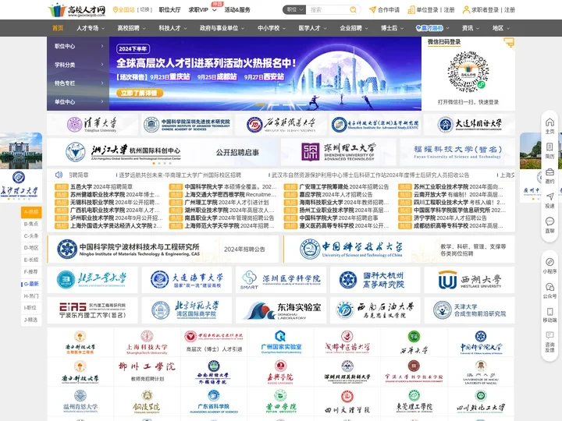Open the 清华大学 logo banner

[x=92, y=124]
